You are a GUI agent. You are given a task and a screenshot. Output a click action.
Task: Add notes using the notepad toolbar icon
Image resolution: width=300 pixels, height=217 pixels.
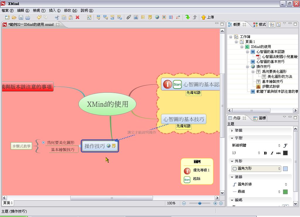(x=150, y=17)
